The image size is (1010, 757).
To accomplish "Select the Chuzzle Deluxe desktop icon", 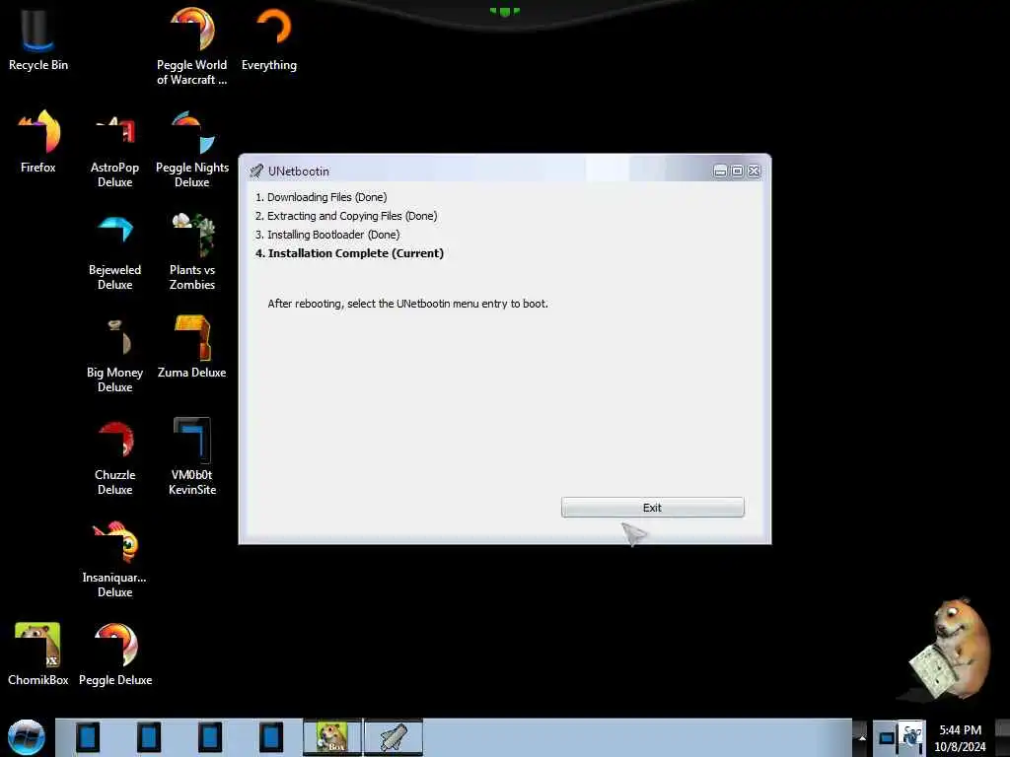I will pyautogui.click(x=114, y=457).
